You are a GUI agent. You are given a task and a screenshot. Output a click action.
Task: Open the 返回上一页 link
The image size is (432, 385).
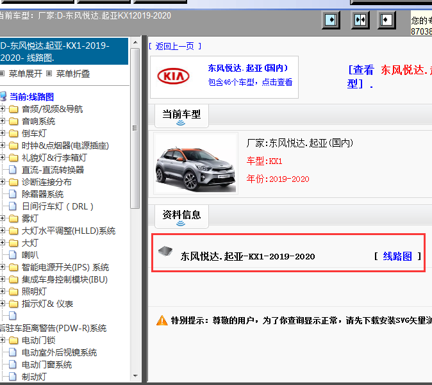[175, 46]
